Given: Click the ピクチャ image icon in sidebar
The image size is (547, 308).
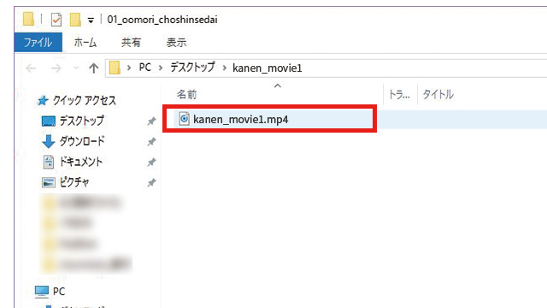Looking at the screenshot, I should [x=48, y=182].
